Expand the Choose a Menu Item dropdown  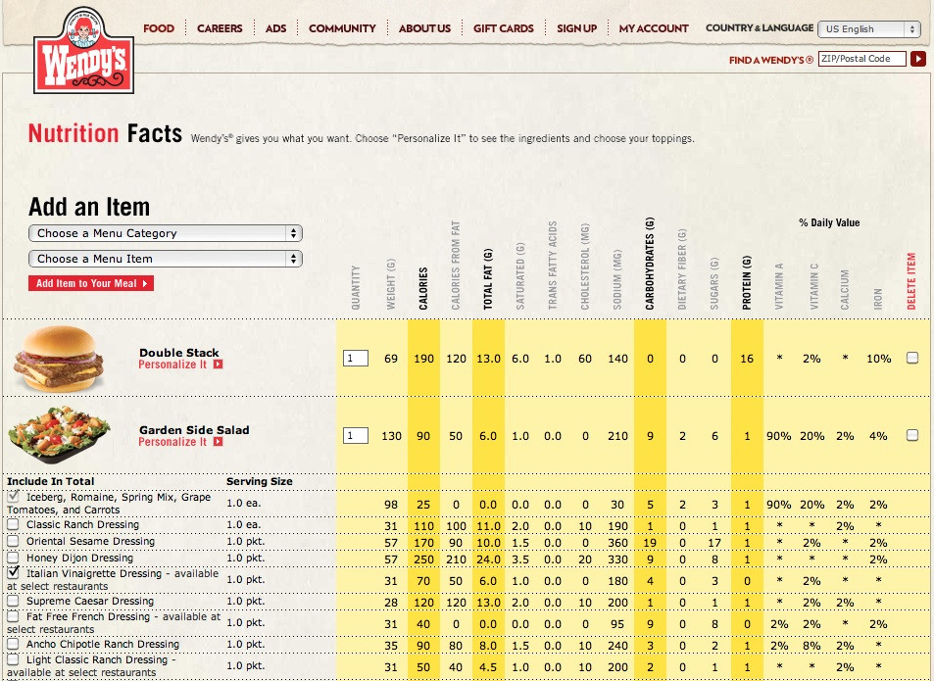click(166, 259)
